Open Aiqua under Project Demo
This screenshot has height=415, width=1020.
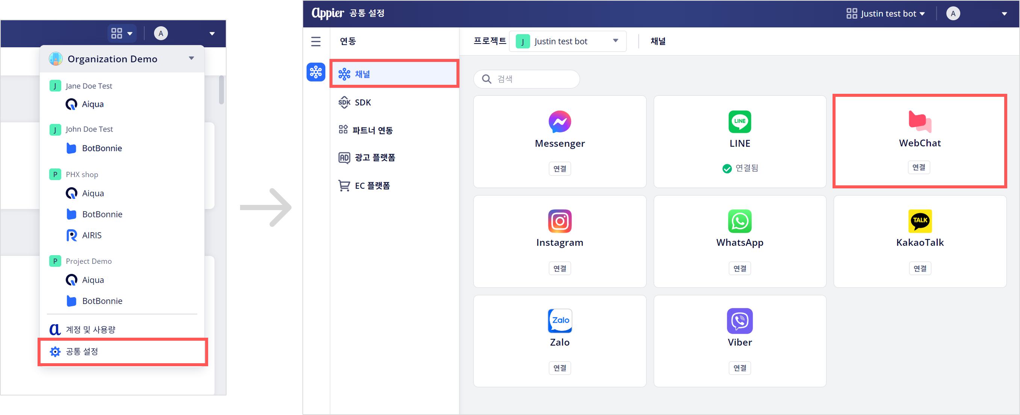[84, 280]
